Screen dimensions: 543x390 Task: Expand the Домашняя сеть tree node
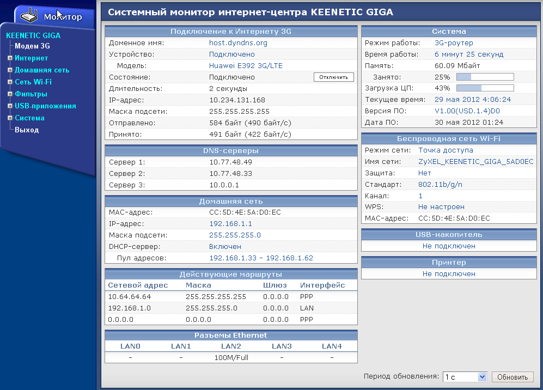pos(10,70)
